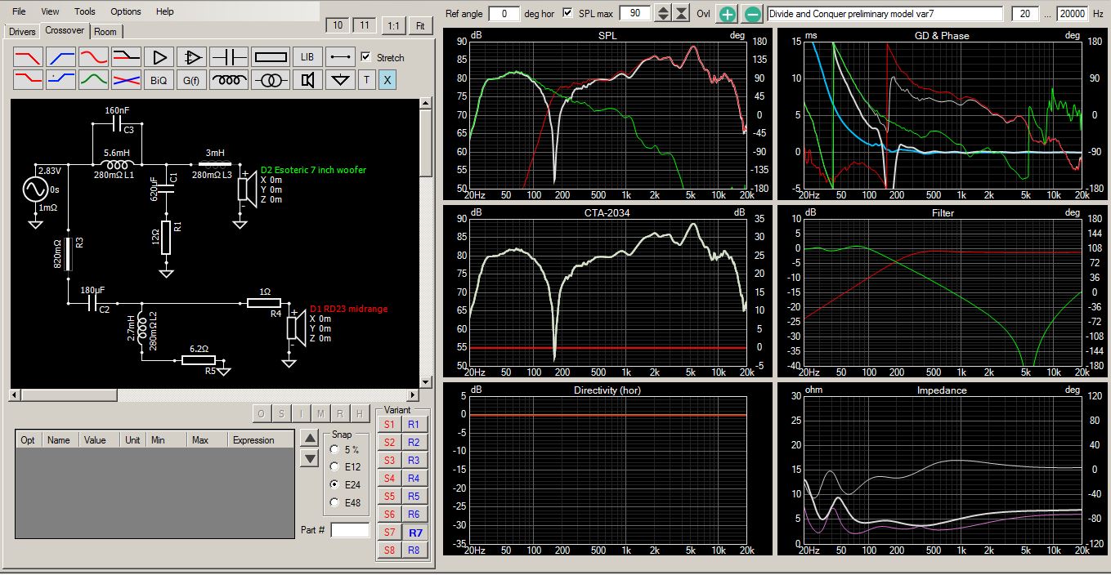The width and height of the screenshot is (1111, 575).
Task: Add overlay with green plus button
Action: 727,14
